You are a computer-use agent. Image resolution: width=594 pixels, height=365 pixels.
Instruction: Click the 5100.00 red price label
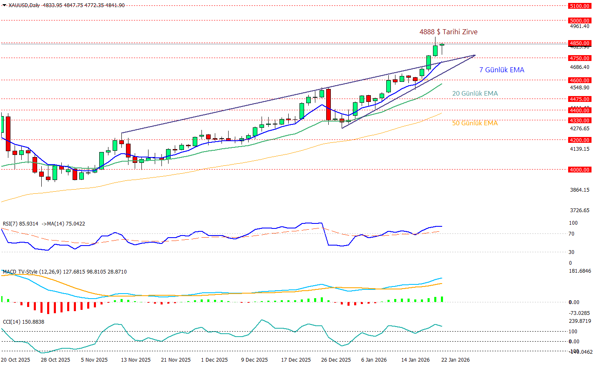579,6
